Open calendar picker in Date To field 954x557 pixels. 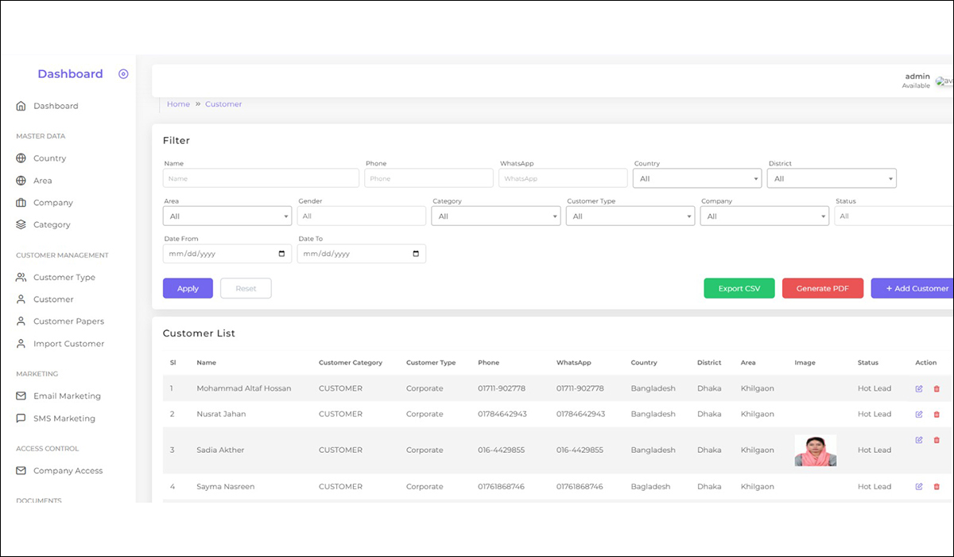(416, 254)
